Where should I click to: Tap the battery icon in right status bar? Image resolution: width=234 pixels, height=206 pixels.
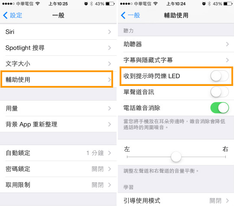pos(228,4)
